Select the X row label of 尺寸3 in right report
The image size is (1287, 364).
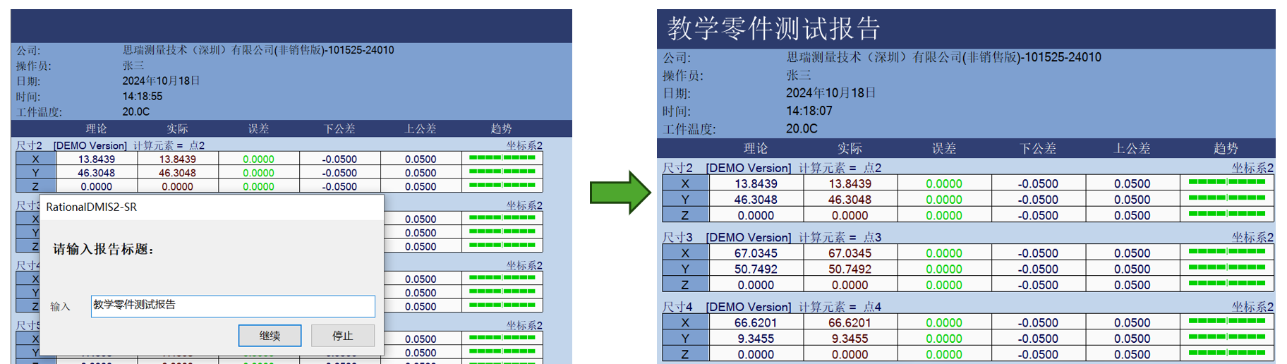(x=684, y=253)
